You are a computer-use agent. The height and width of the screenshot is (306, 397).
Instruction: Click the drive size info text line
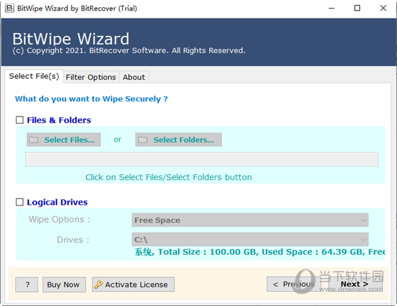[260, 252]
